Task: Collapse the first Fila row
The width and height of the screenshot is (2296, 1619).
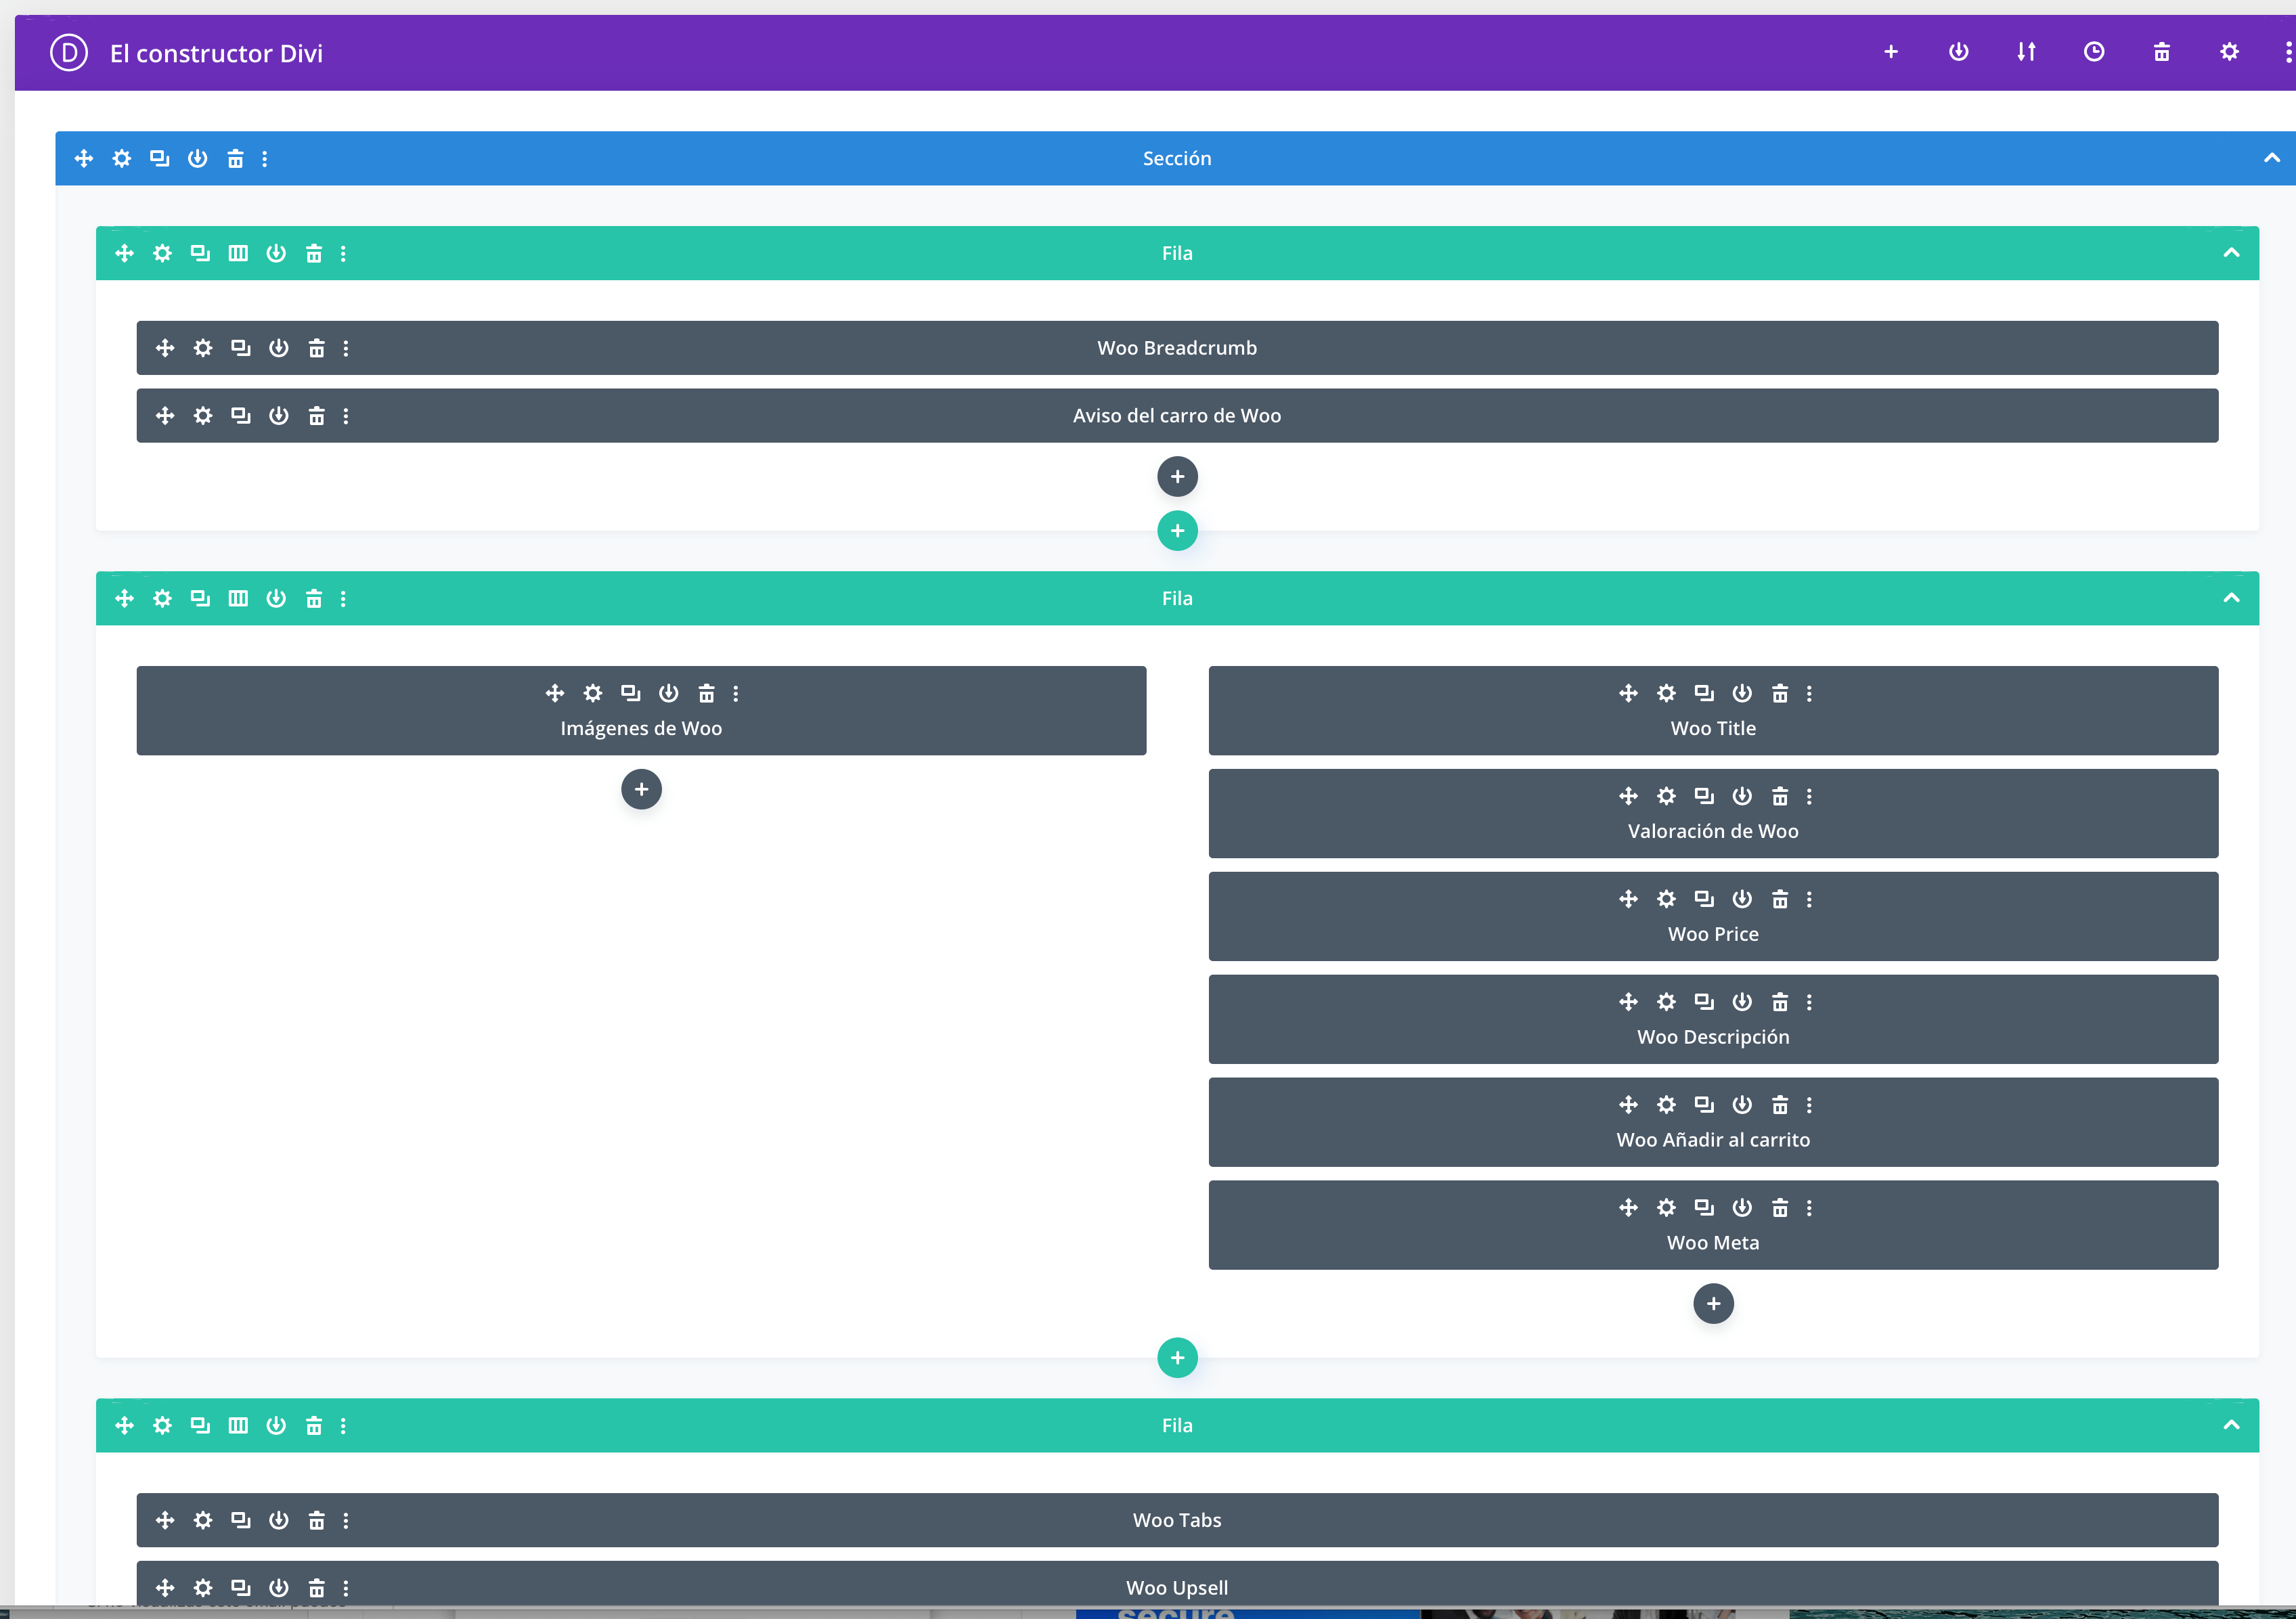Action: [2231, 253]
